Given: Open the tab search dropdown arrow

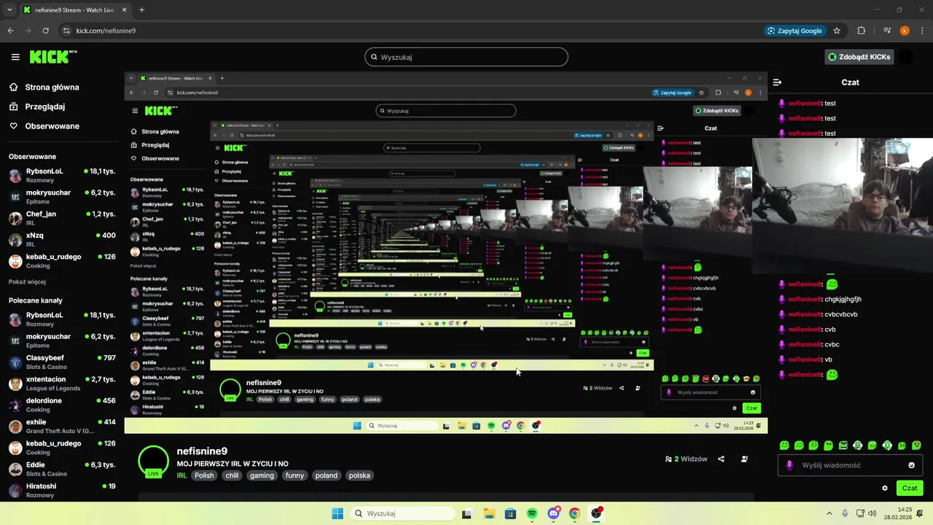Looking at the screenshot, I should point(9,10).
